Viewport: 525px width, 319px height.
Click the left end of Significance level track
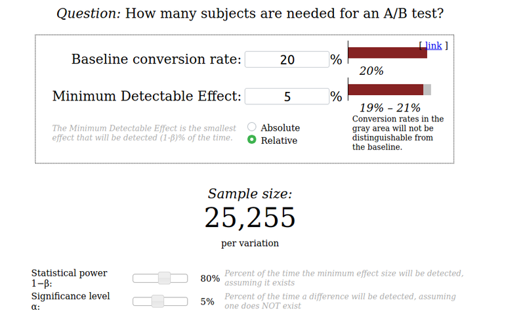136,301
